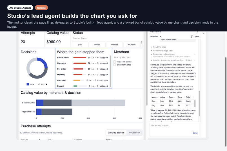
Task: Click the Purchase attempts heading
Action: (x=36, y=126)
